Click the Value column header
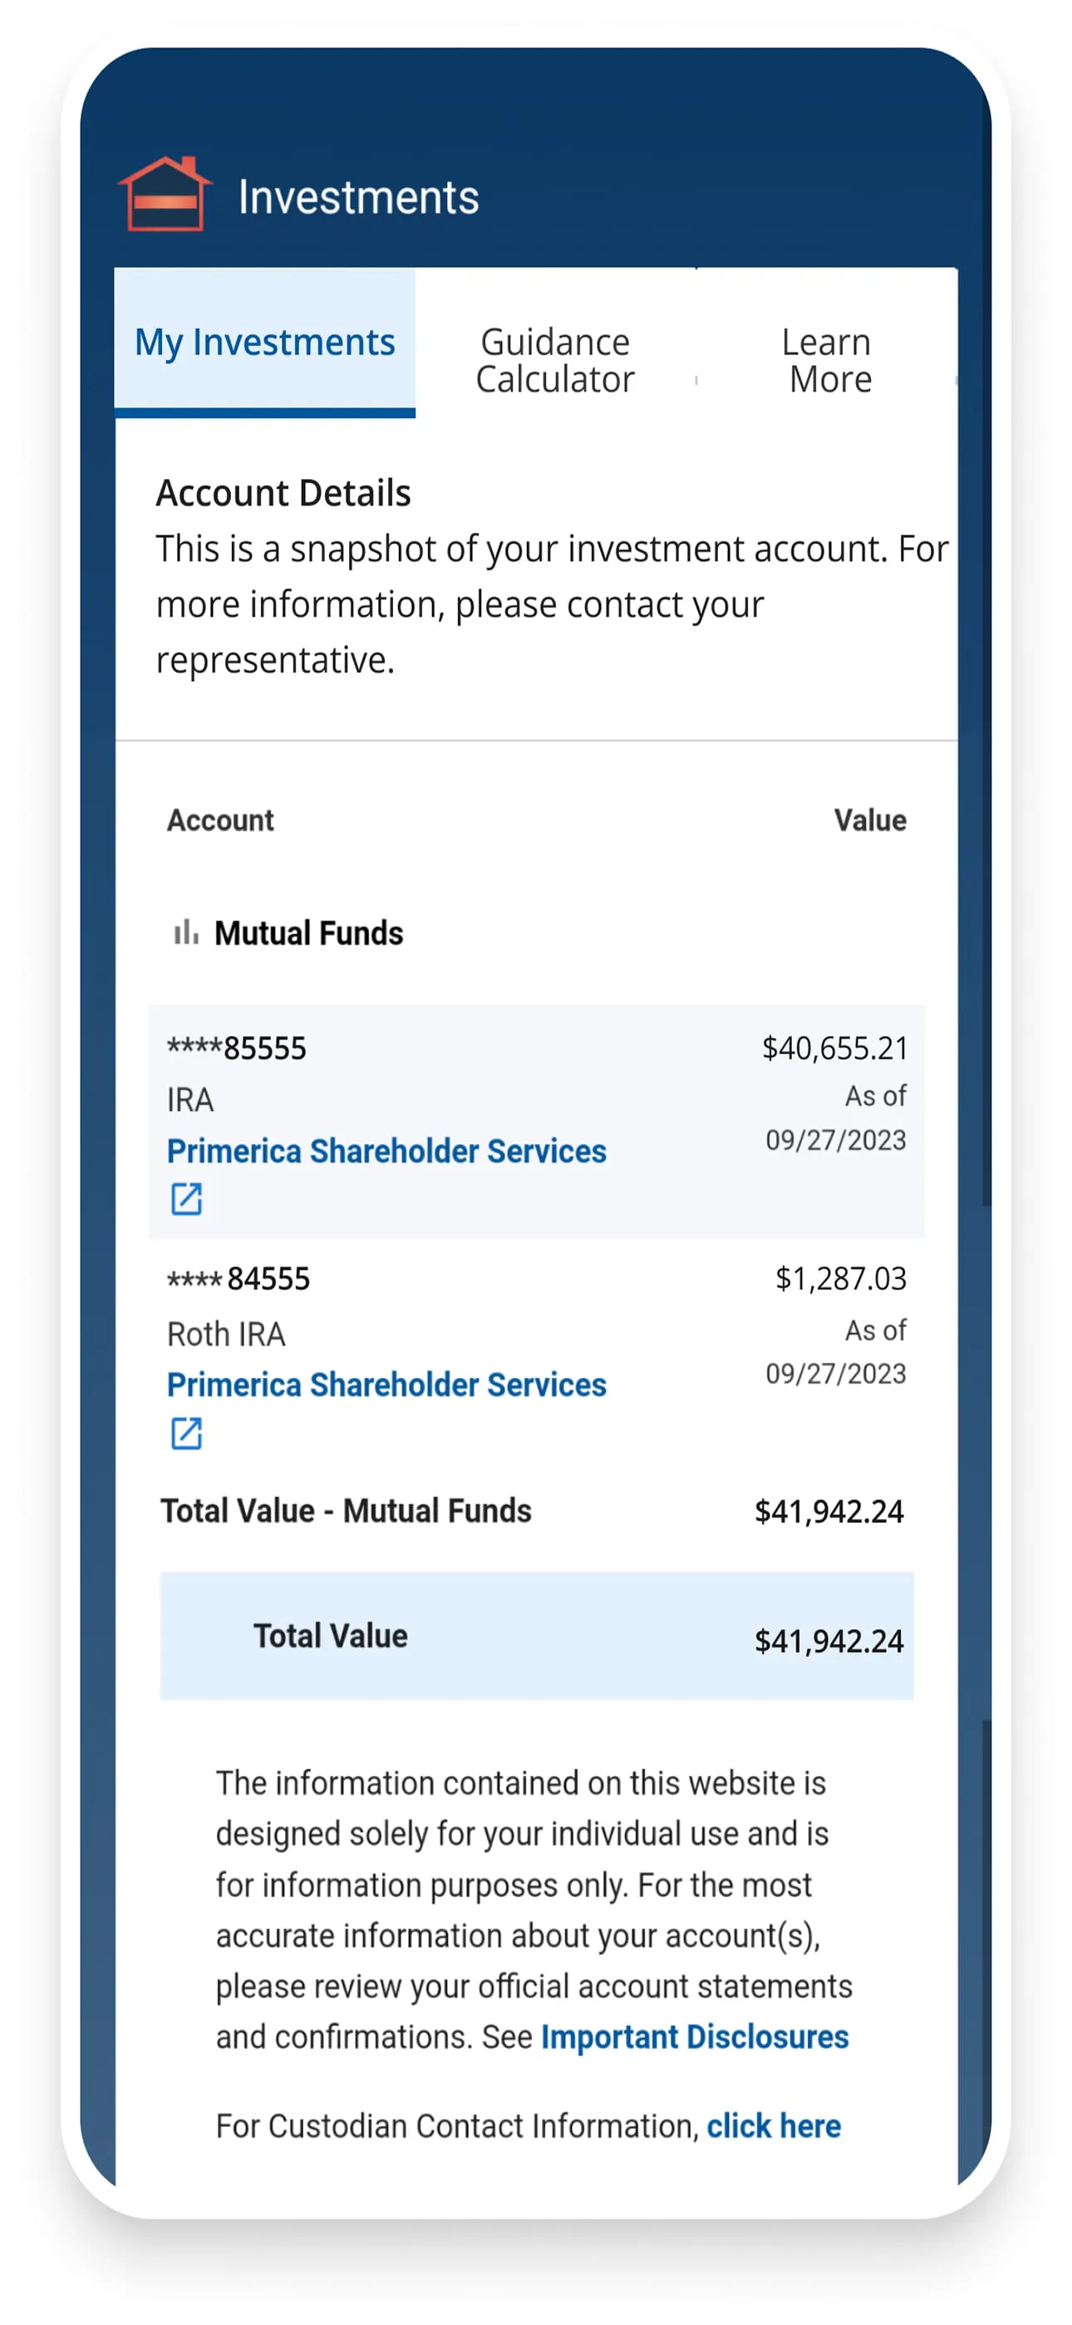Image resolution: width=1072 pixels, height=2325 pixels. (869, 820)
